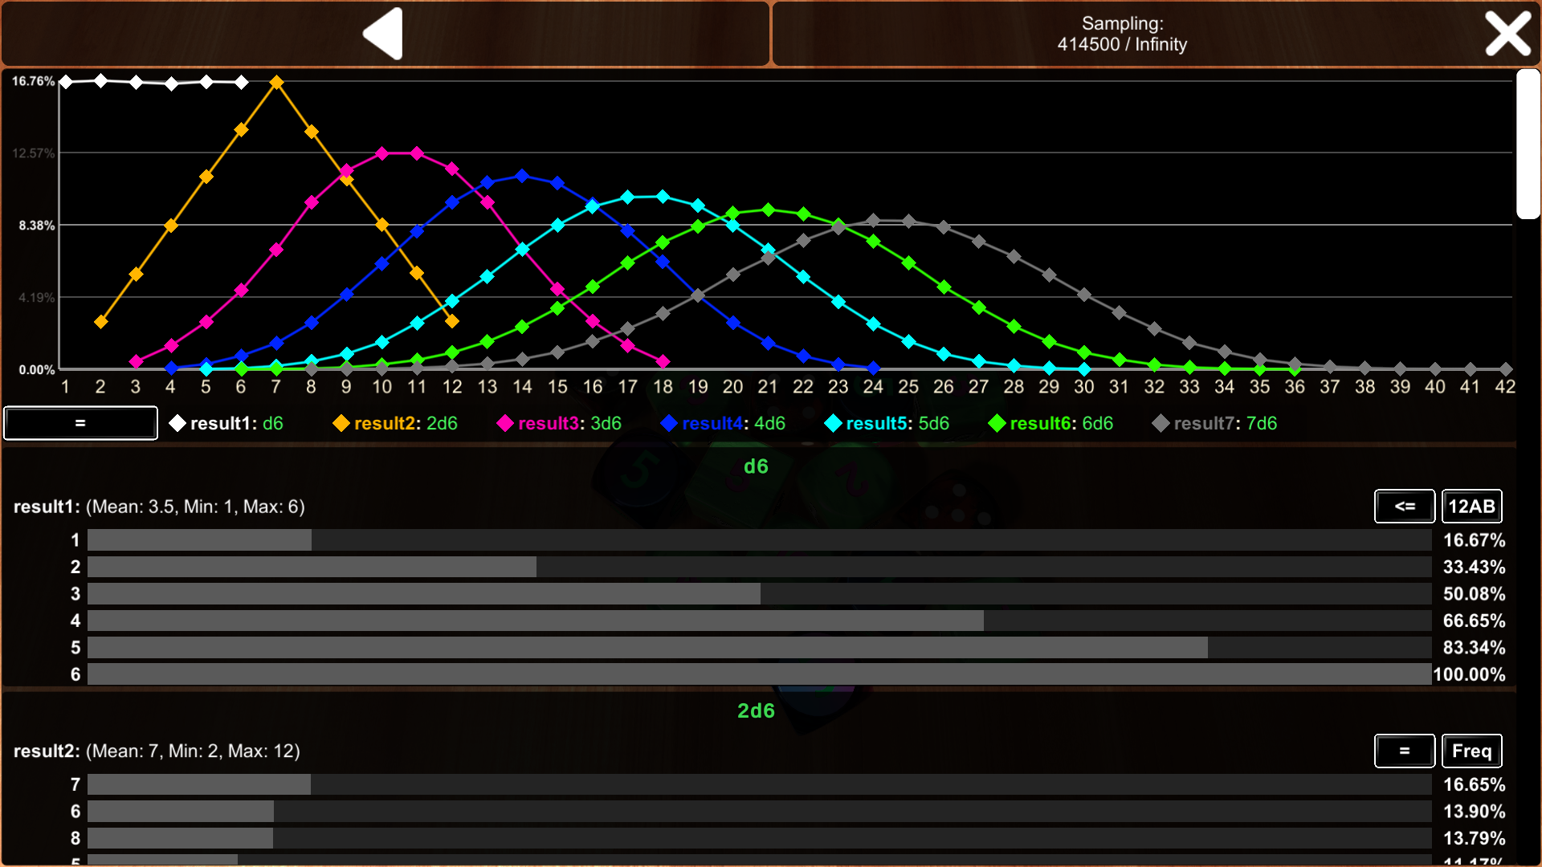Screen dimensions: 1542x867
Task: Click the back arrow icon
Action: (x=384, y=34)
